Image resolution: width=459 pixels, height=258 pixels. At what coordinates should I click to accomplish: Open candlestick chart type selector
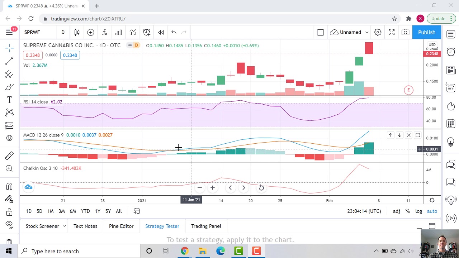pyautogui.click(x=77, y=32)
